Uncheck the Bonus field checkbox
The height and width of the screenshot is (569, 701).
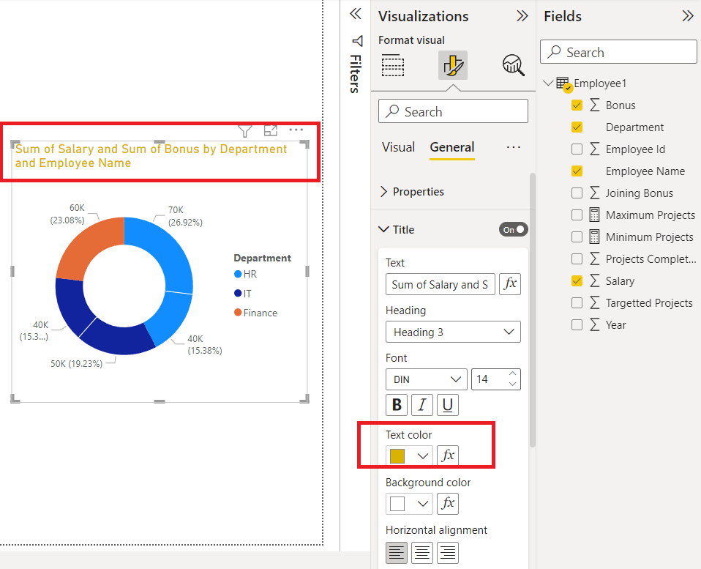click(x=577, y=105)
